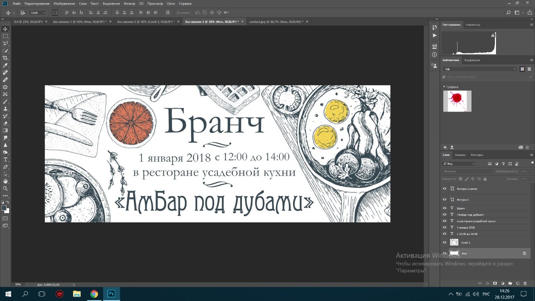Toggle visibility of Слой 2 layer
The width and height of the screenshot is (535, 301).
pyautogui.click(x=444, y=242)
